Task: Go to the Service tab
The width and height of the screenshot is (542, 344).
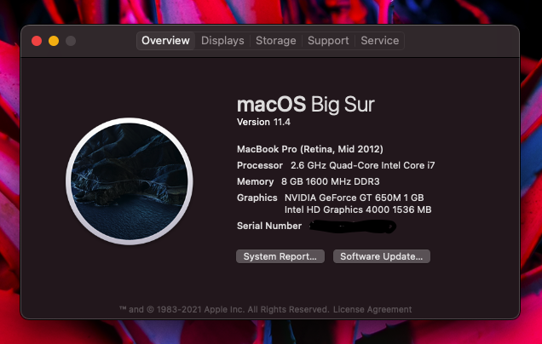Action: 379,41
